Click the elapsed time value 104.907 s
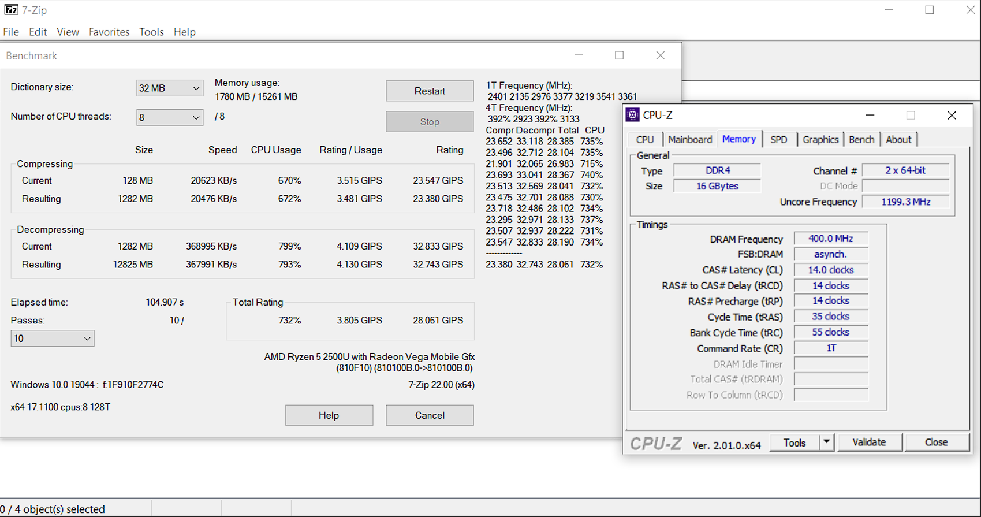 [x=165, y=302]
